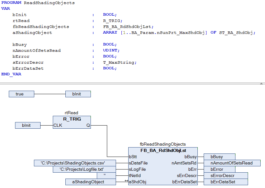Select the nAmountOfSetsRead output box
Image resolution: width=265 pixels, height=188 pixels.
(x=232, y=163)
